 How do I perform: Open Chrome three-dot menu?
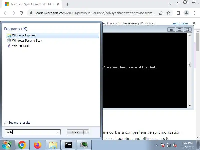[x=194, y=13]
